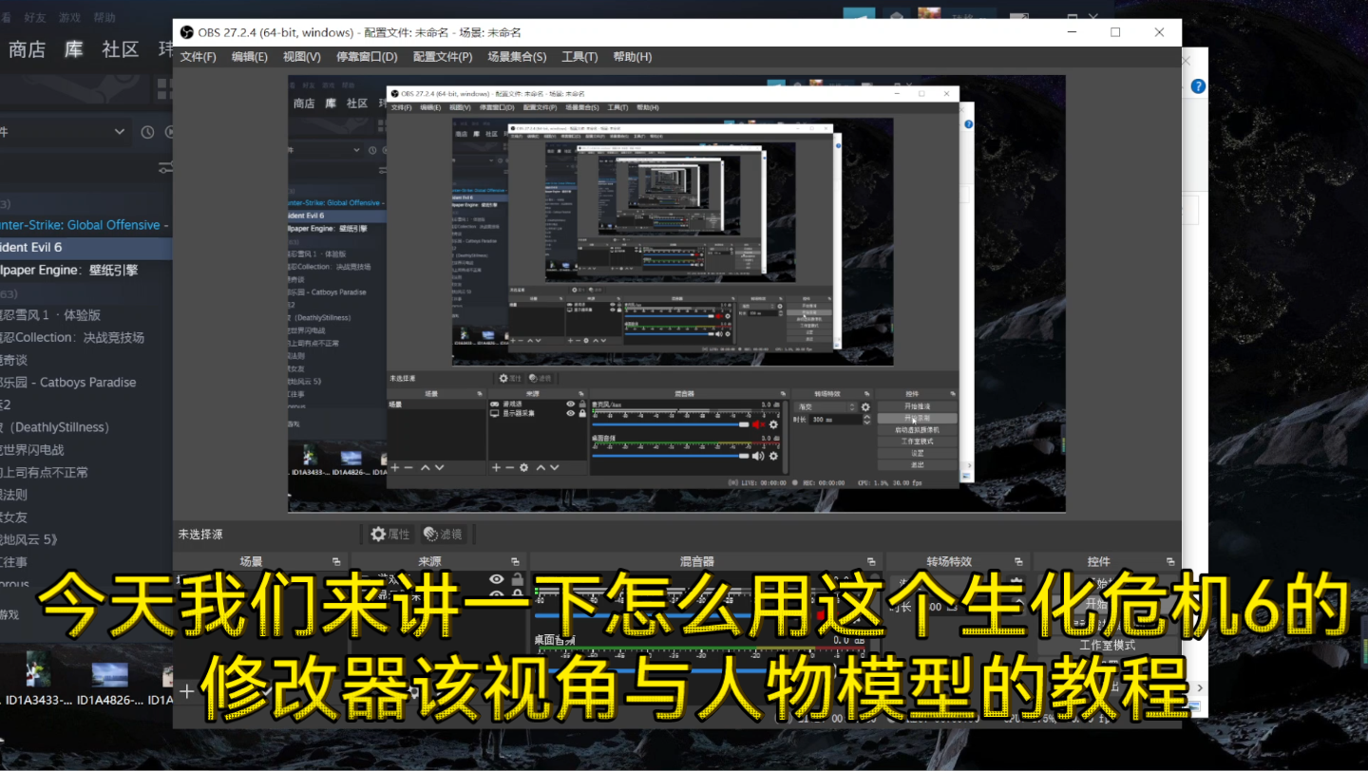Screen dimensions: 1368x771
Task: Toggle the lock on the first source in the outermost OBS
Action: click(517, 578)
